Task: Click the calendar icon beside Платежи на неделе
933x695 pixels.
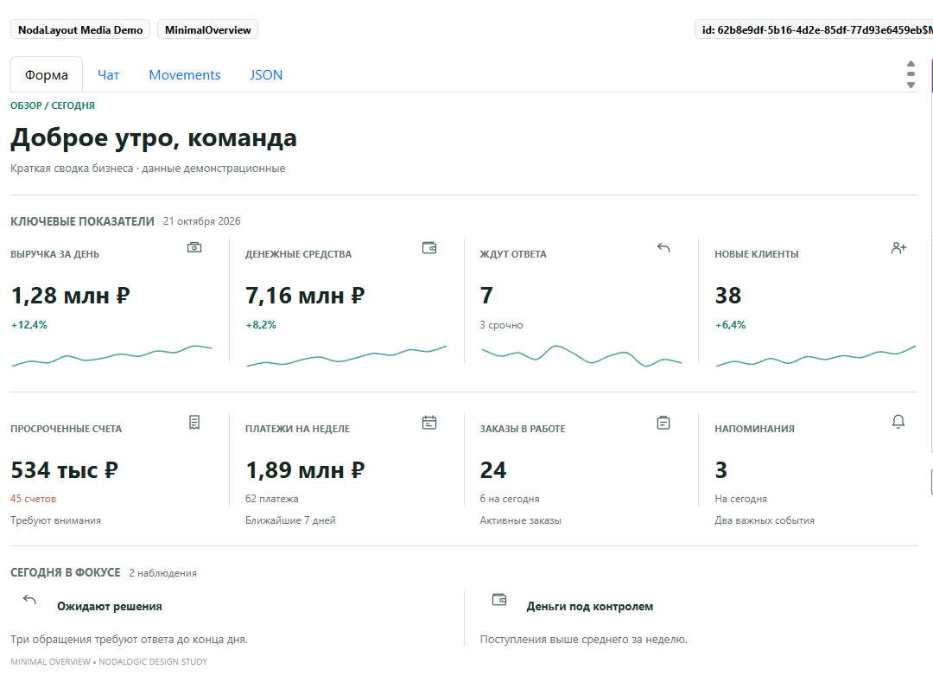Action: [x=429, y=422]
